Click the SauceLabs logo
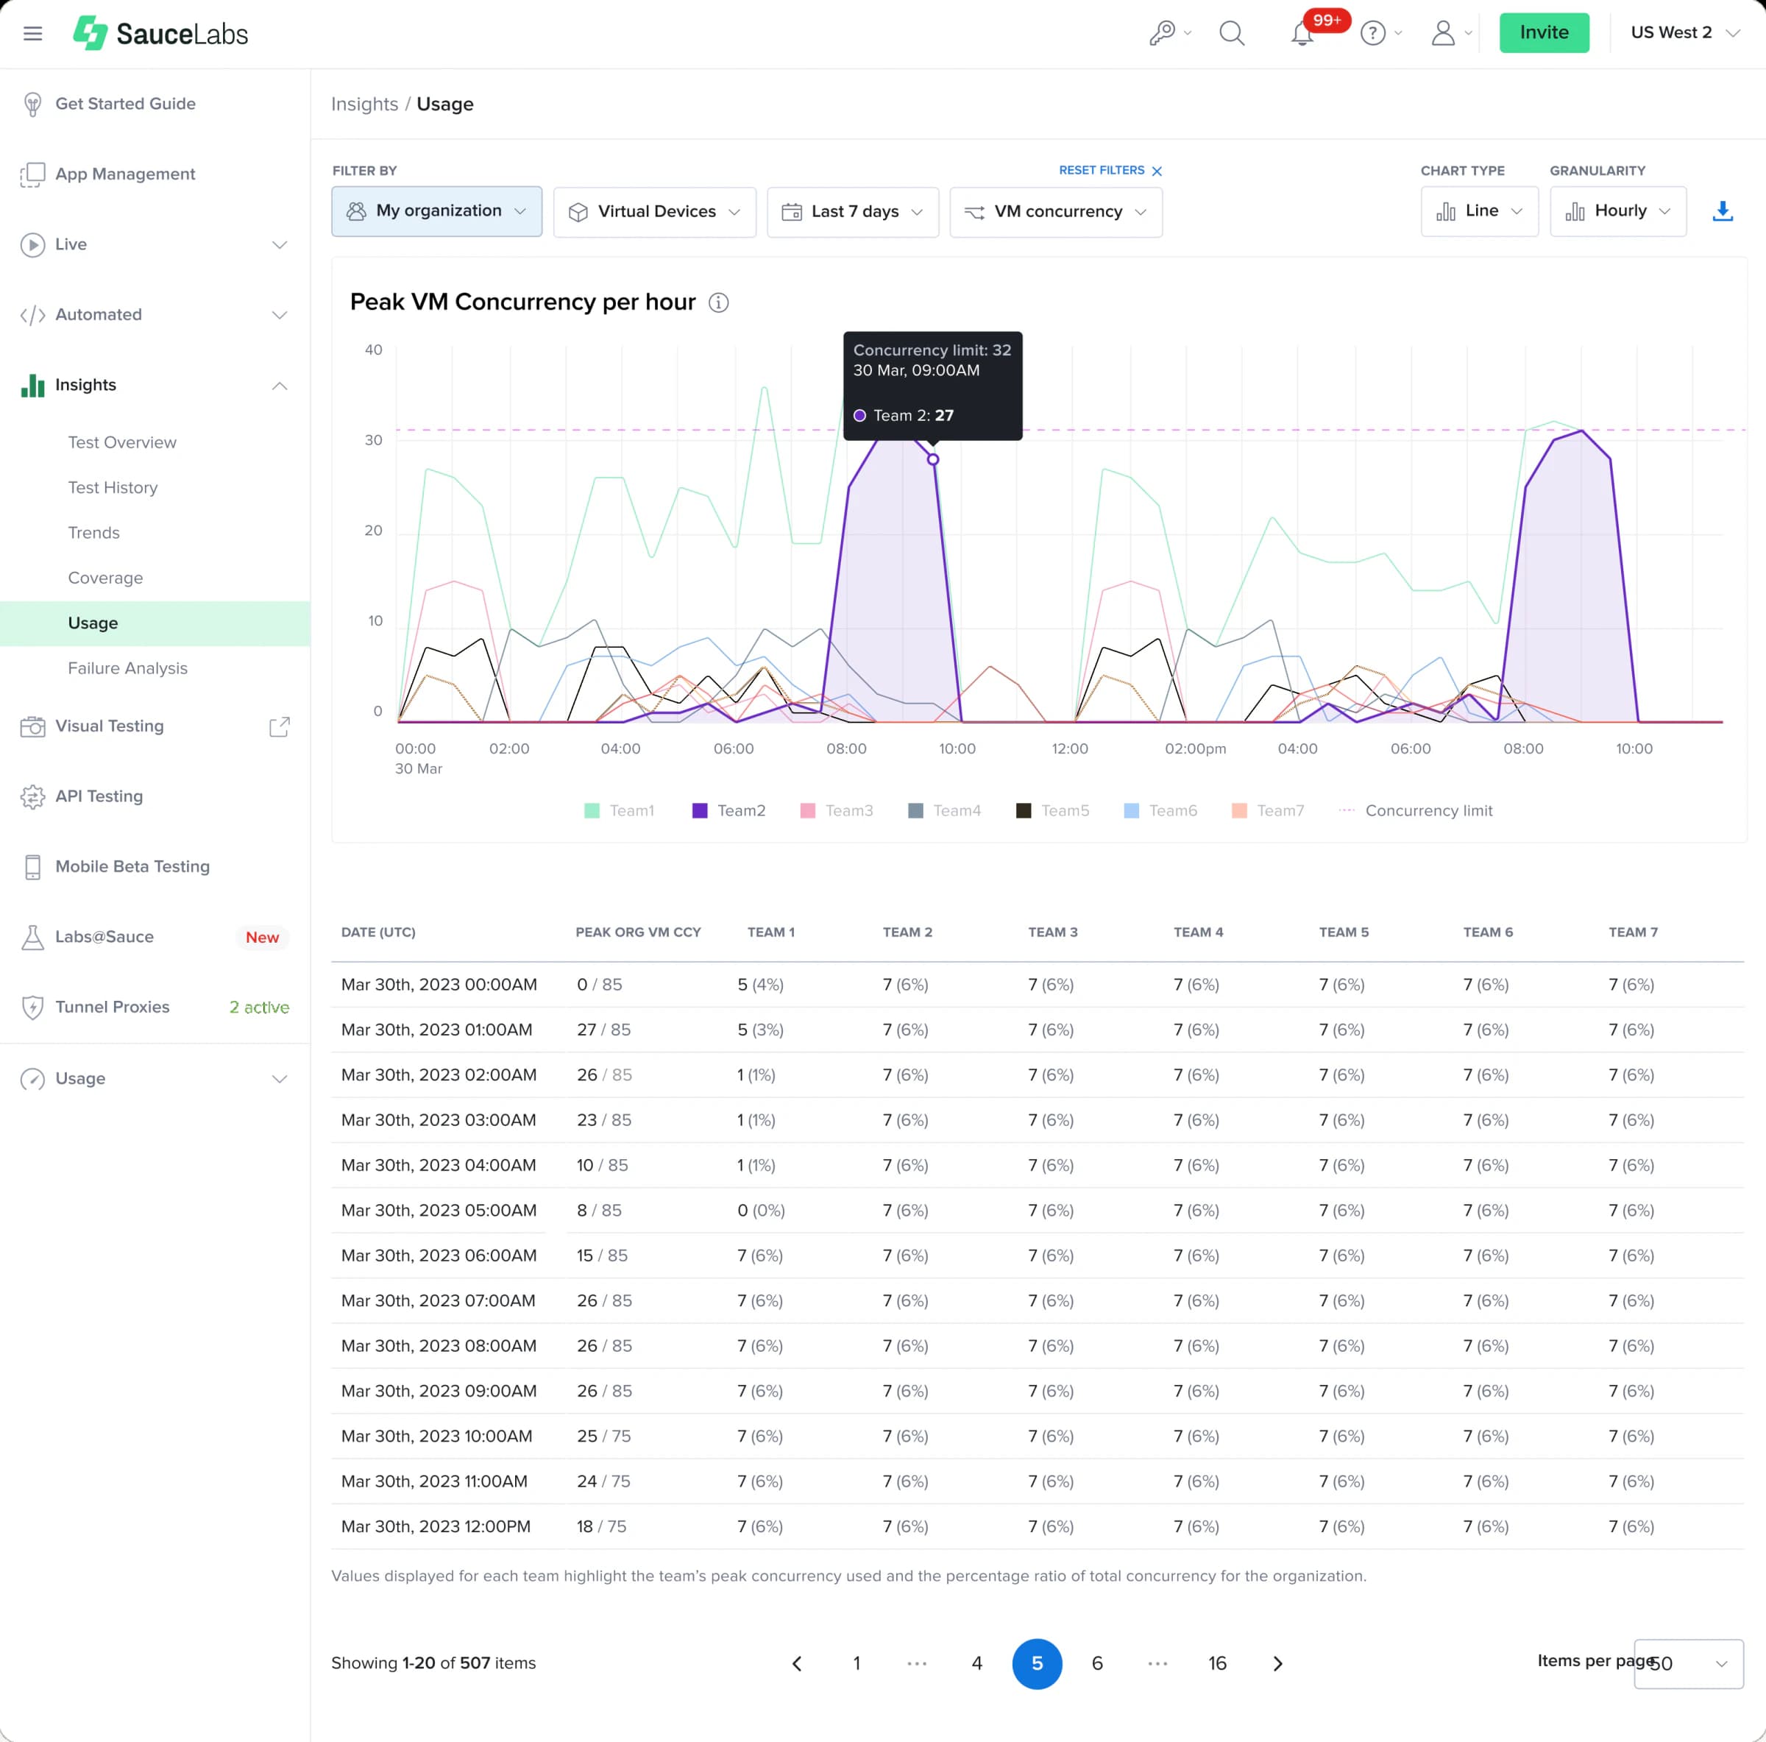This screenshot has height=1742, width=1766. point(161,34)
